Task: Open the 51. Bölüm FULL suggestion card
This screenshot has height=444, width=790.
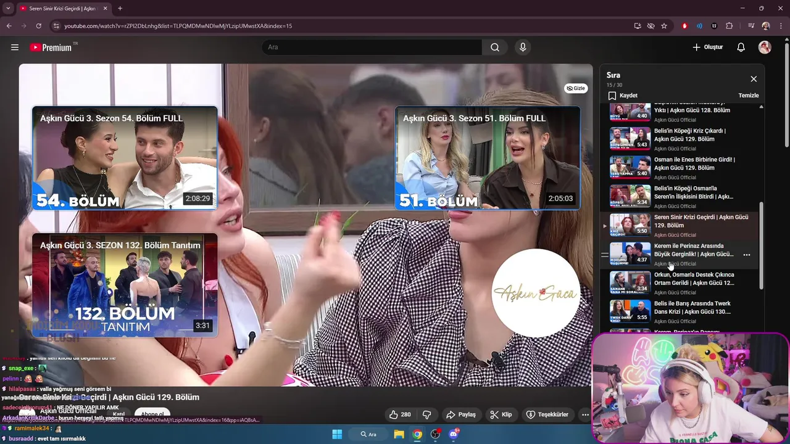Action: click(x=488, y=158)
